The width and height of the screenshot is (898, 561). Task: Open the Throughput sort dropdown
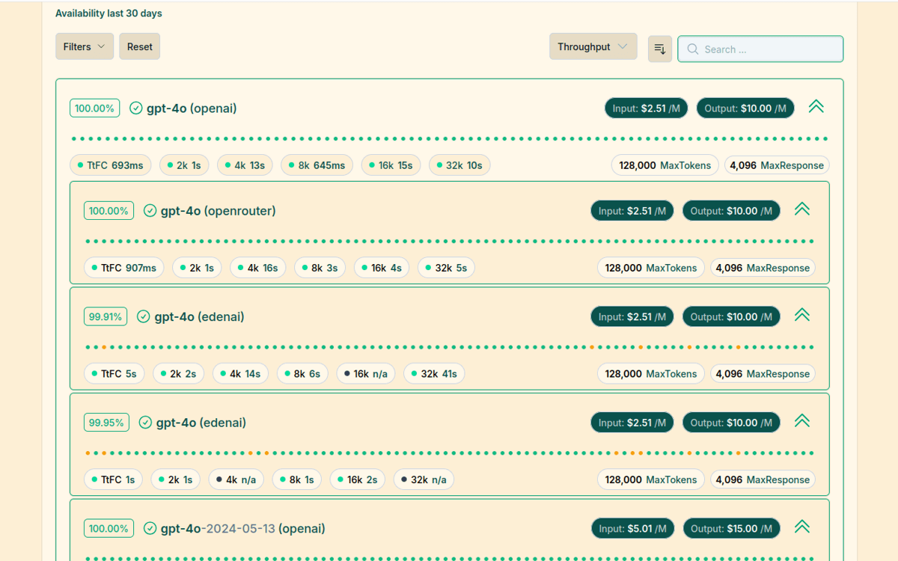[x=593, y=46]
